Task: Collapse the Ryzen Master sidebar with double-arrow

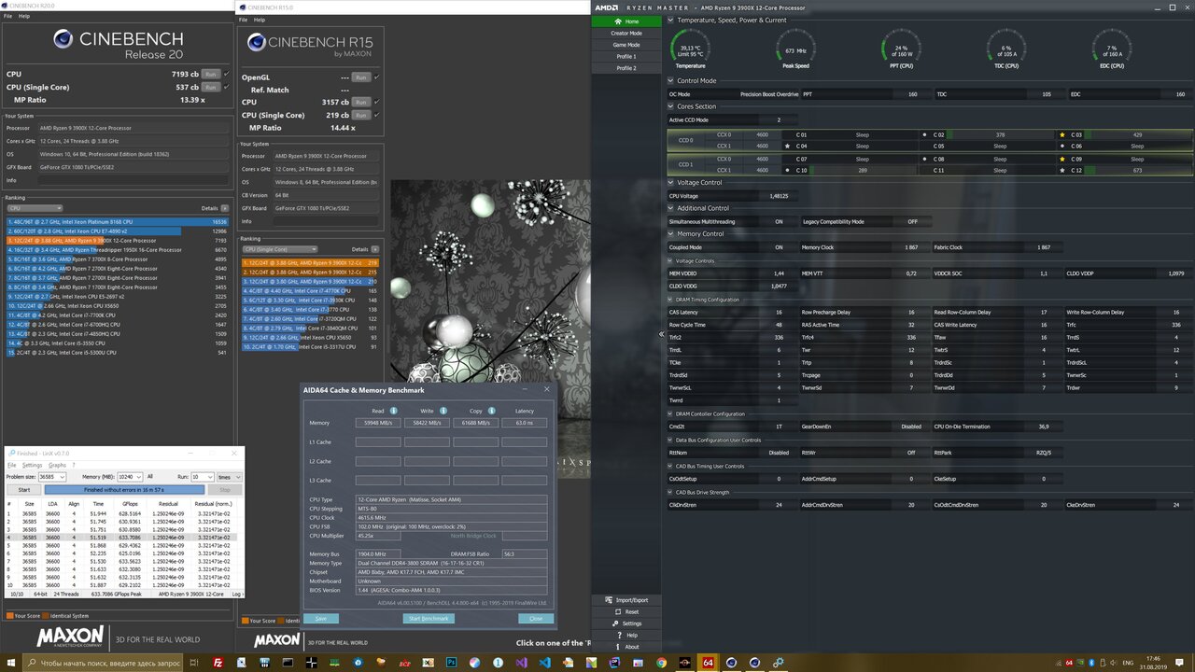Action: (661, 334)
